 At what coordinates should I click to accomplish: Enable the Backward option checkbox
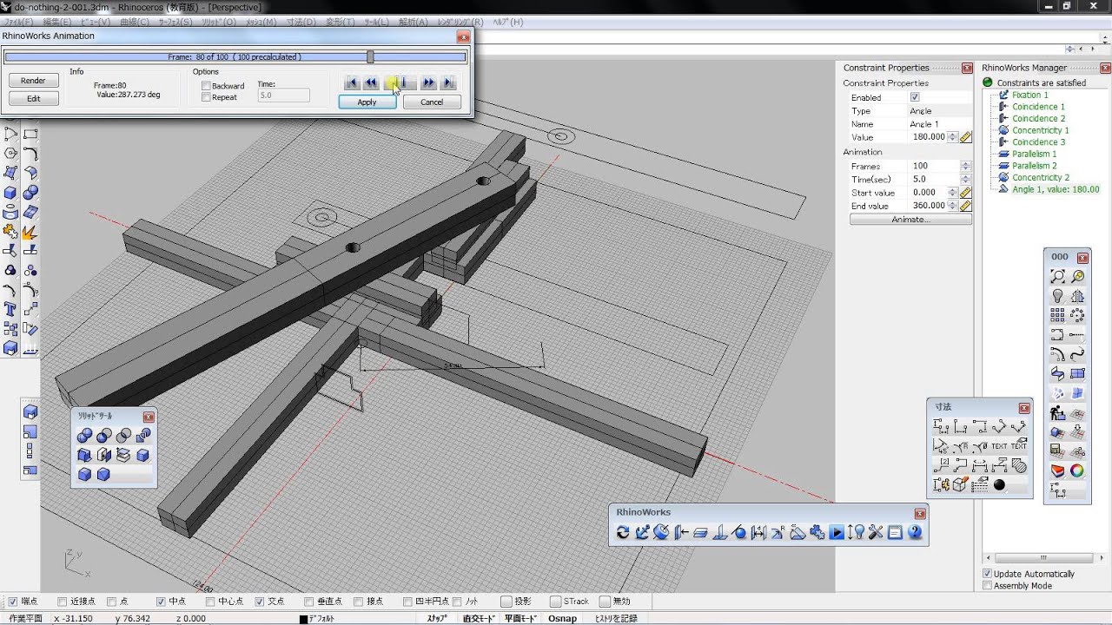pos(206,86)
